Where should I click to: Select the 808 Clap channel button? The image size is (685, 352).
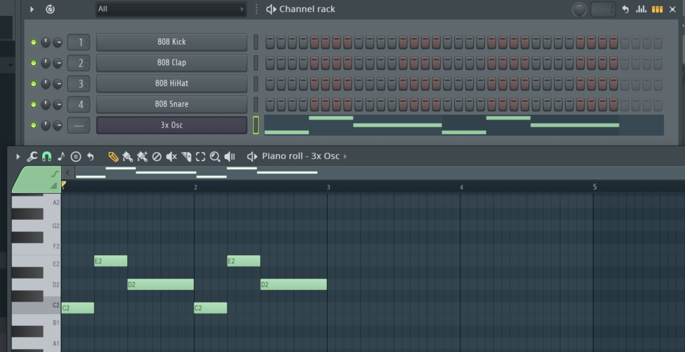171,63
